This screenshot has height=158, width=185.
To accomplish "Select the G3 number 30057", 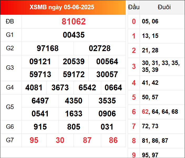I will coord(107,74).
